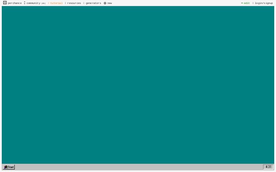Browse the generators page

coord(93,3)
